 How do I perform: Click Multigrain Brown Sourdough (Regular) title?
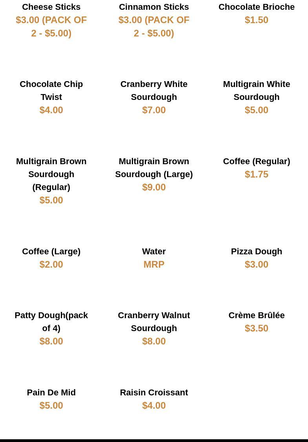[x=51, y=174]
